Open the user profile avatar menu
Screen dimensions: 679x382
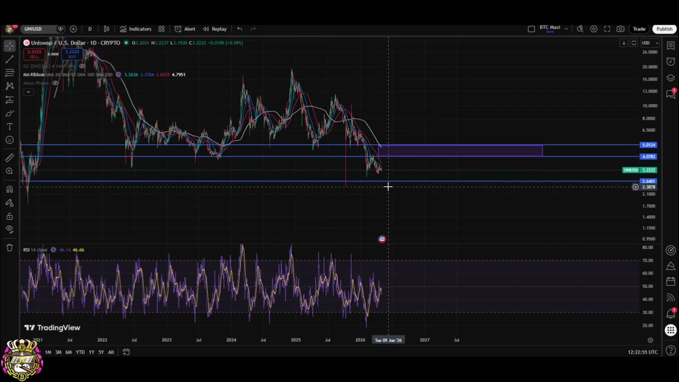(10, 29)
